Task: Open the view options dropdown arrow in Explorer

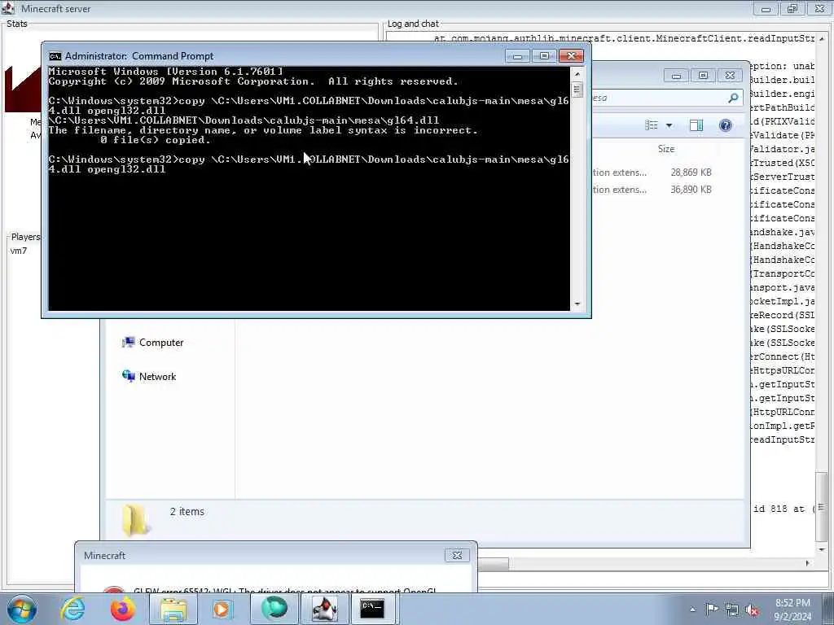Action: [x=669, y=125]
